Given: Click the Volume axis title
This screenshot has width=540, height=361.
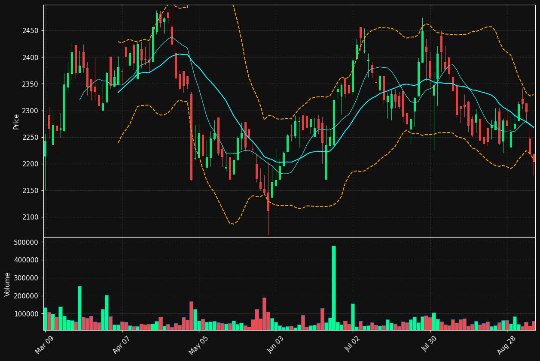Looking at the screenshot, I should 8,284.
